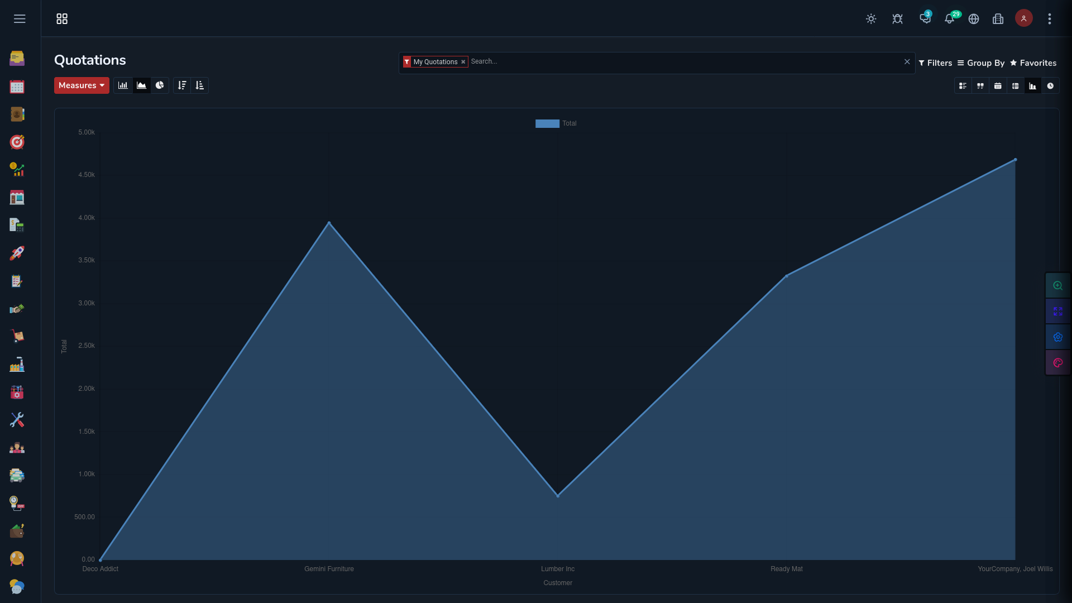Sort chart in descending order

coord(182,85)
